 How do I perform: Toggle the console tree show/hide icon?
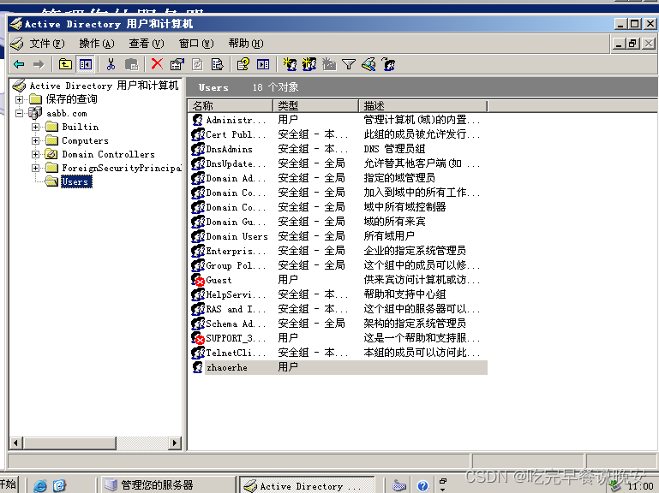(86, 64)
